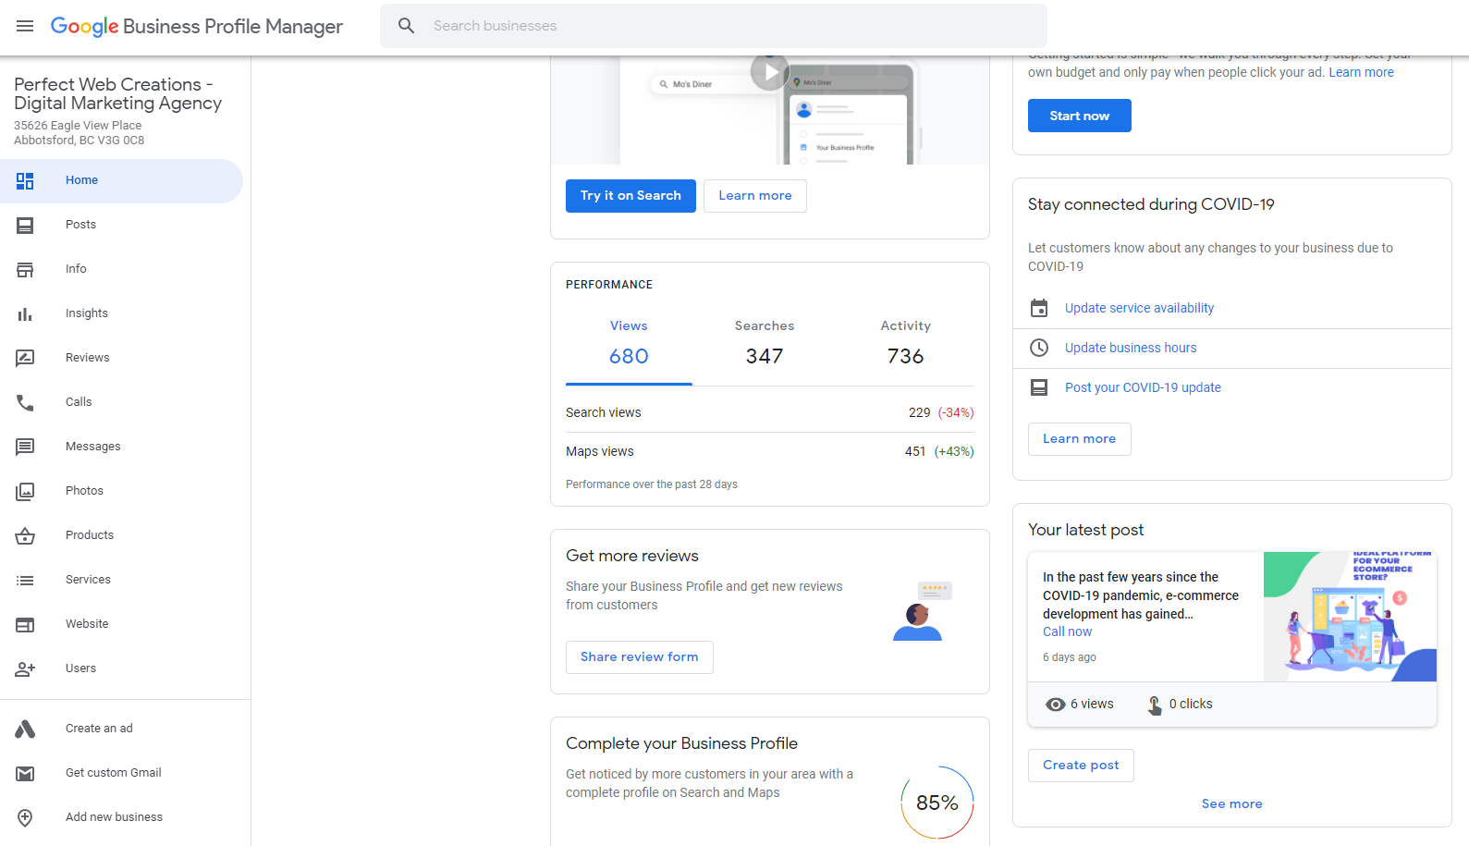
Task: Click the Start now ad button
Action: [x=1080, y=116]
